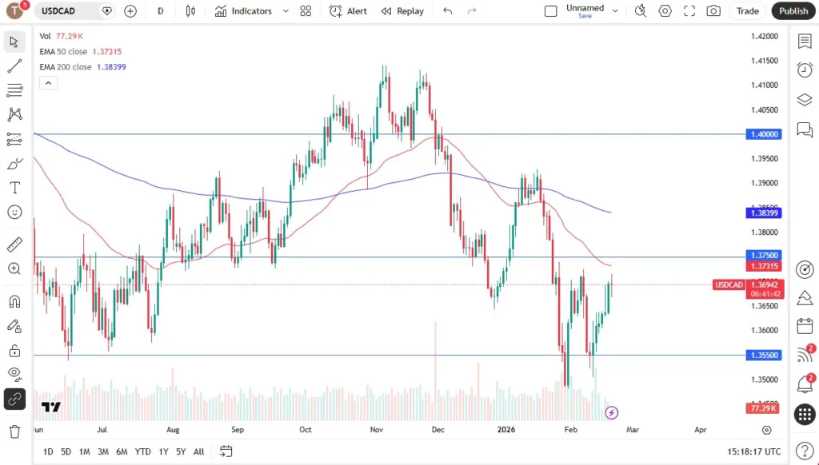Open the Object Tree panel
Image resolution: width=819 pixels, height=465 pixels.
(805, 100)
